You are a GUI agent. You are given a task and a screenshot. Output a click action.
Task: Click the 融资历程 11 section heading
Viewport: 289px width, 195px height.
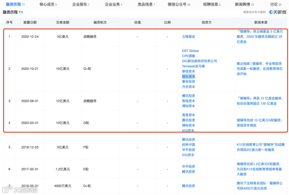[x=13, y=12]
